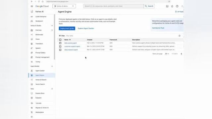
Task: Open the hamburger navigation menu
Action: 32,6
